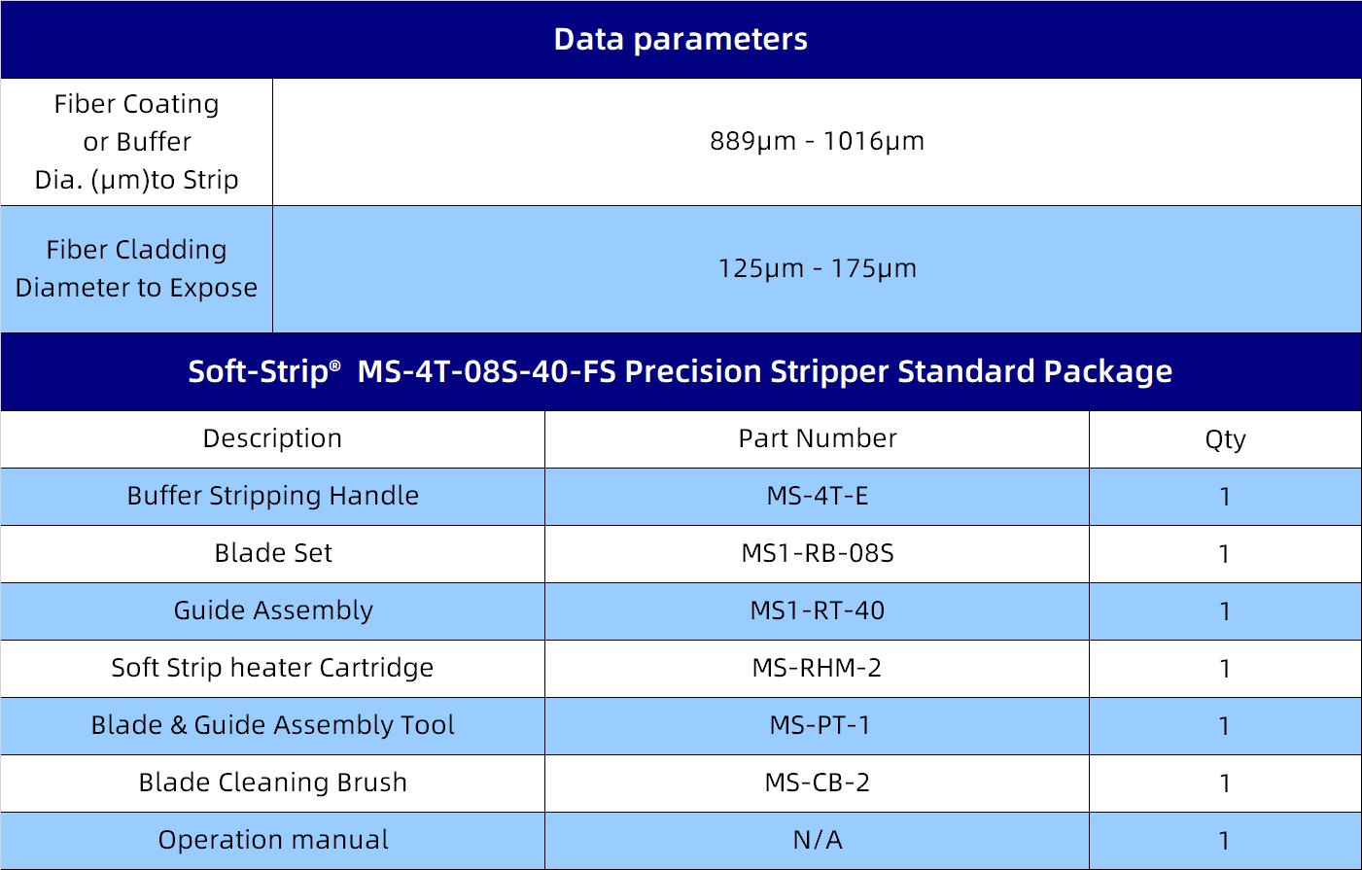1362x870 pixels.
Task: Select the Blade & Guide Assembly Tool cell
Action: [272, 725]
